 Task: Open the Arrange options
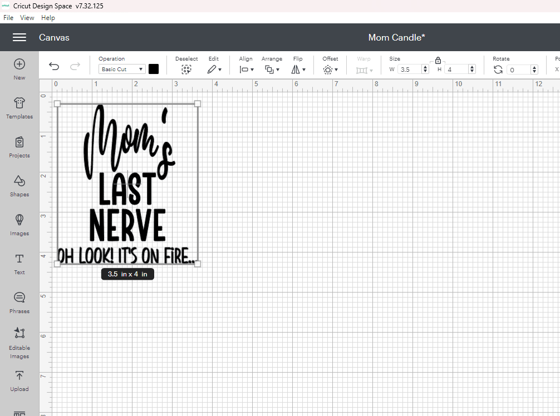pos(269,70)
